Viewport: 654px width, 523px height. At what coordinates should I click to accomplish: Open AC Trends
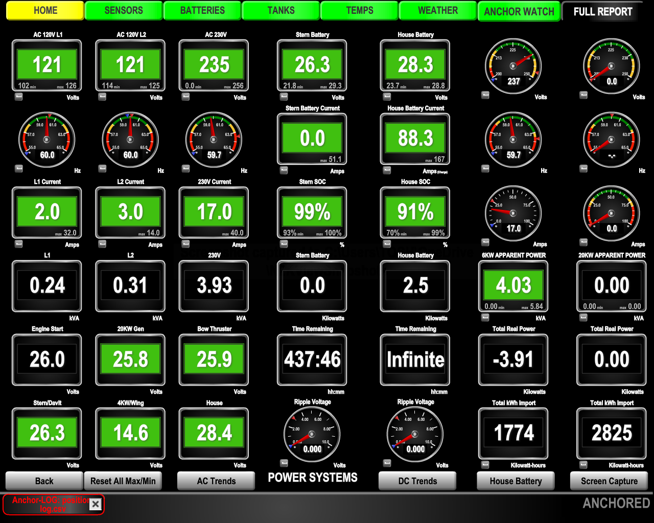216,481
